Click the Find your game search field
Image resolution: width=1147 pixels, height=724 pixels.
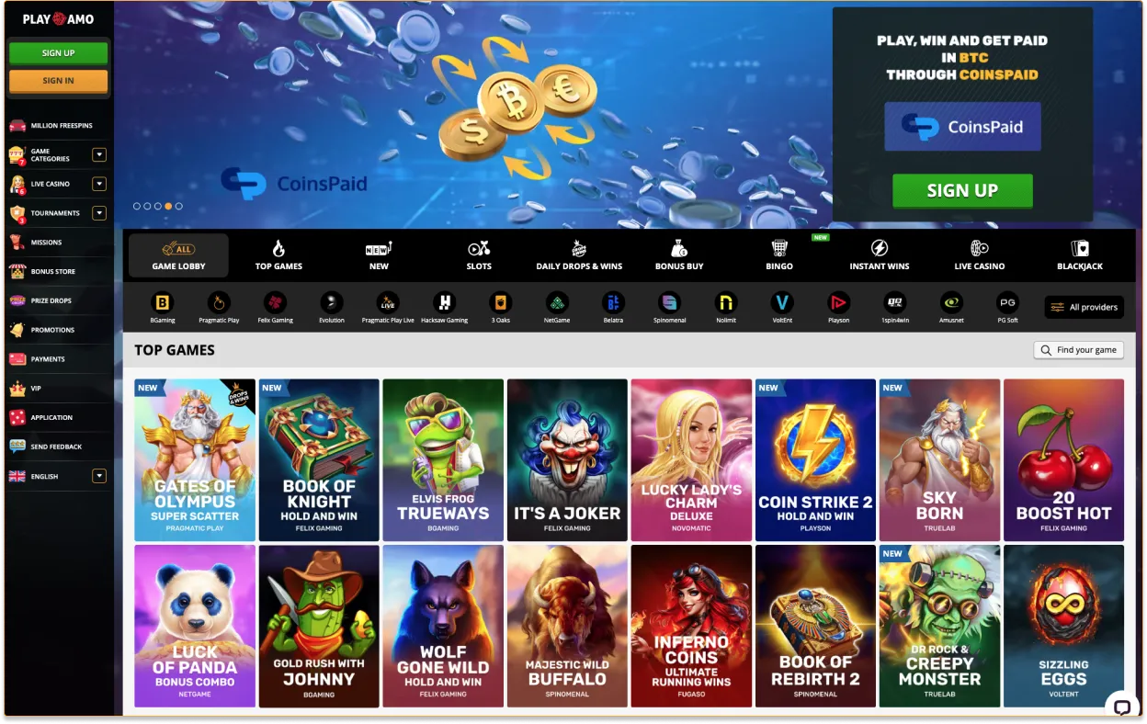point(1078,350)
